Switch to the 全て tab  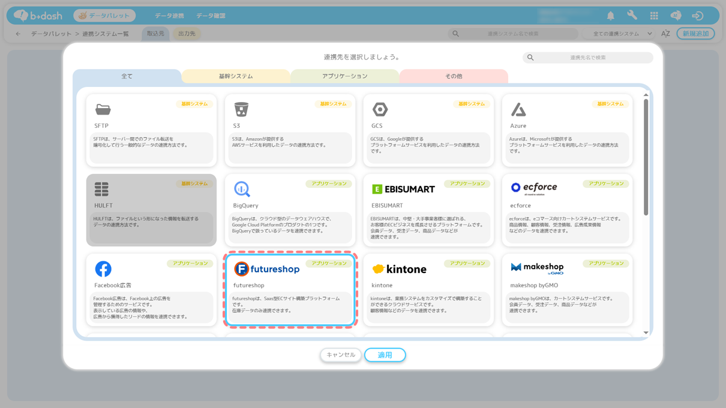[x=127, y=76]
